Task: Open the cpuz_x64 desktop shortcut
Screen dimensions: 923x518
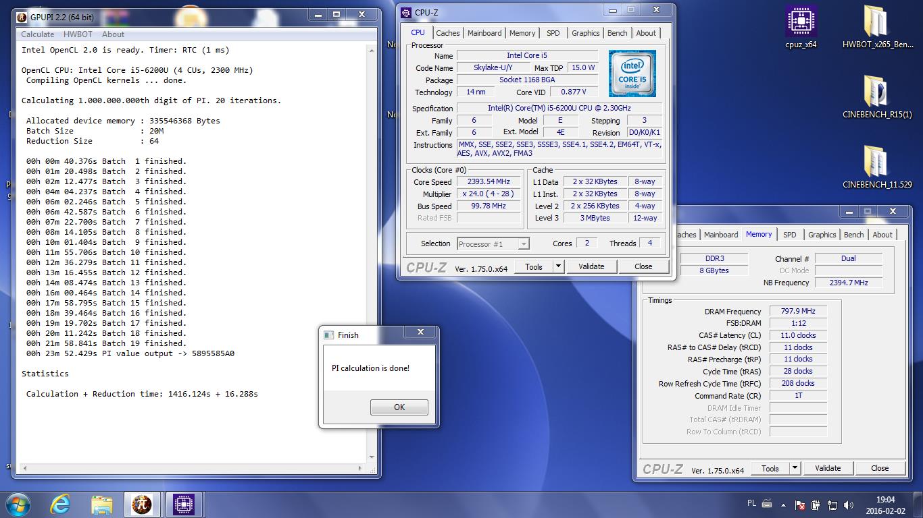Action: tap(801, 28)
